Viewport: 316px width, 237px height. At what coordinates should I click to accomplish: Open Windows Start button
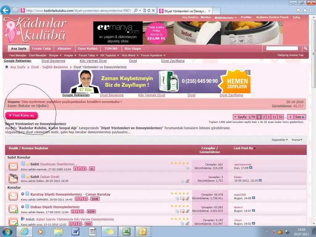[7, 232]
